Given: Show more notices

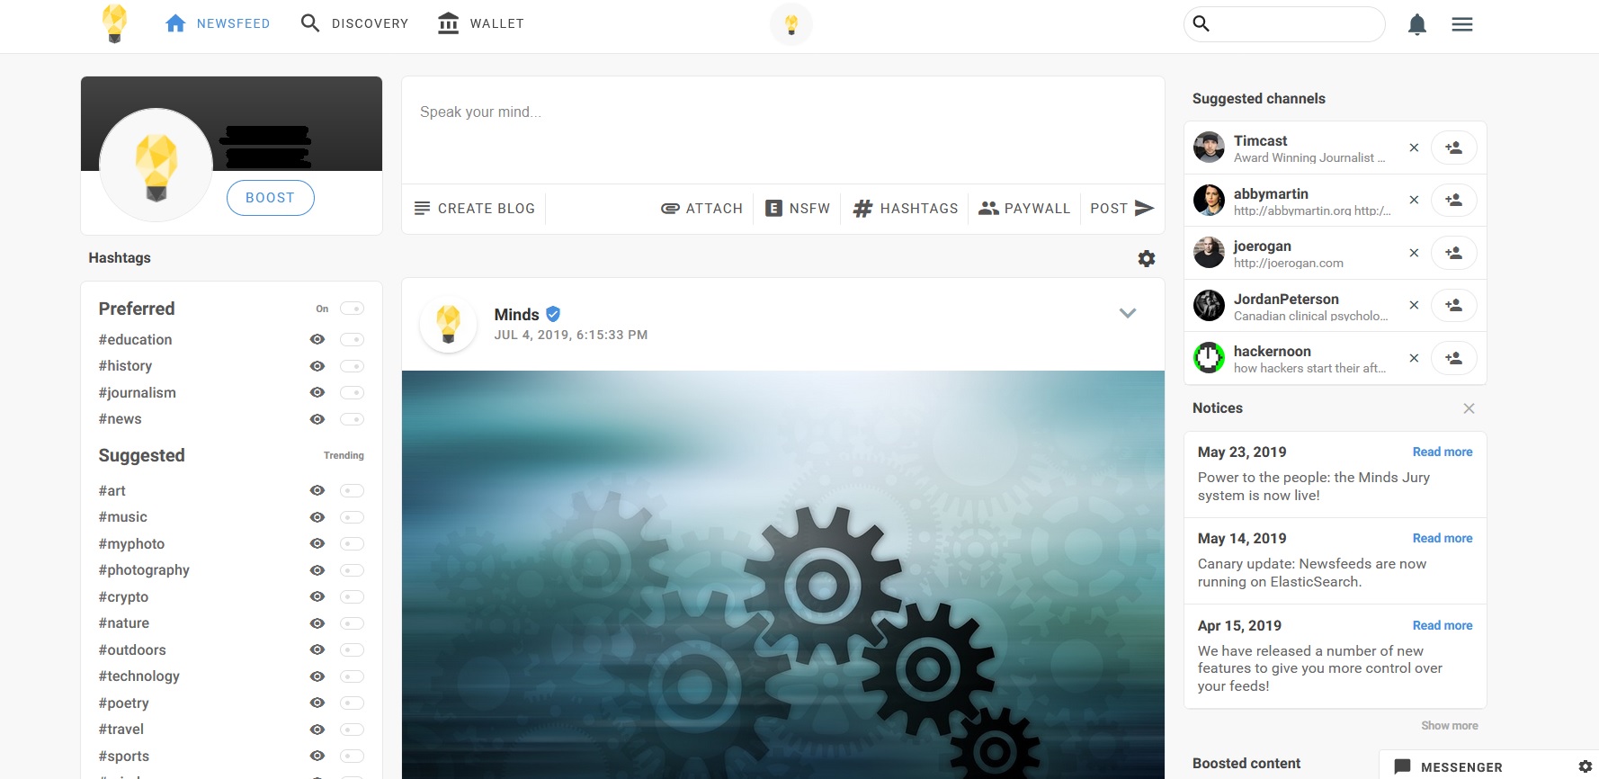Looking at the screenshot, I should [1450, 726].
